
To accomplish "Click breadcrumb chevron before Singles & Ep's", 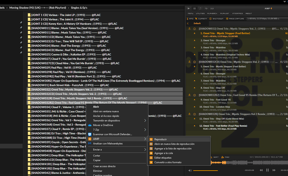I will (68, 8).
